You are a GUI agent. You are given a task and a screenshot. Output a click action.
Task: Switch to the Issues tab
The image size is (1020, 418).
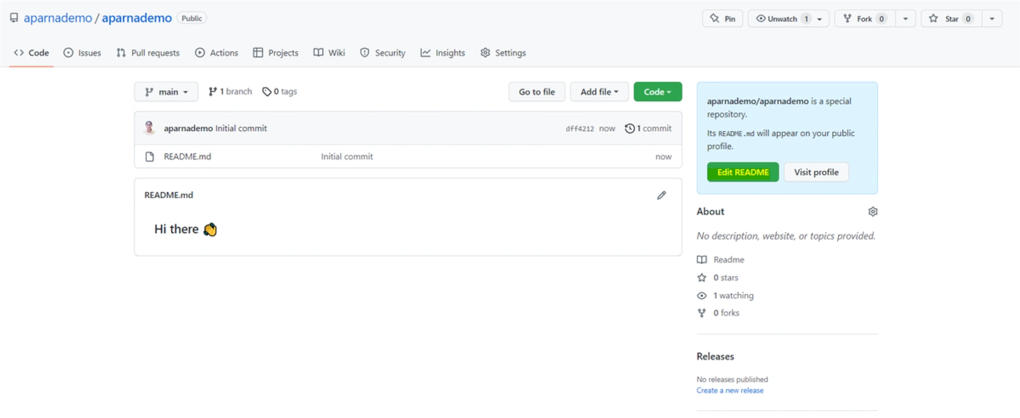tap(82, 53)
